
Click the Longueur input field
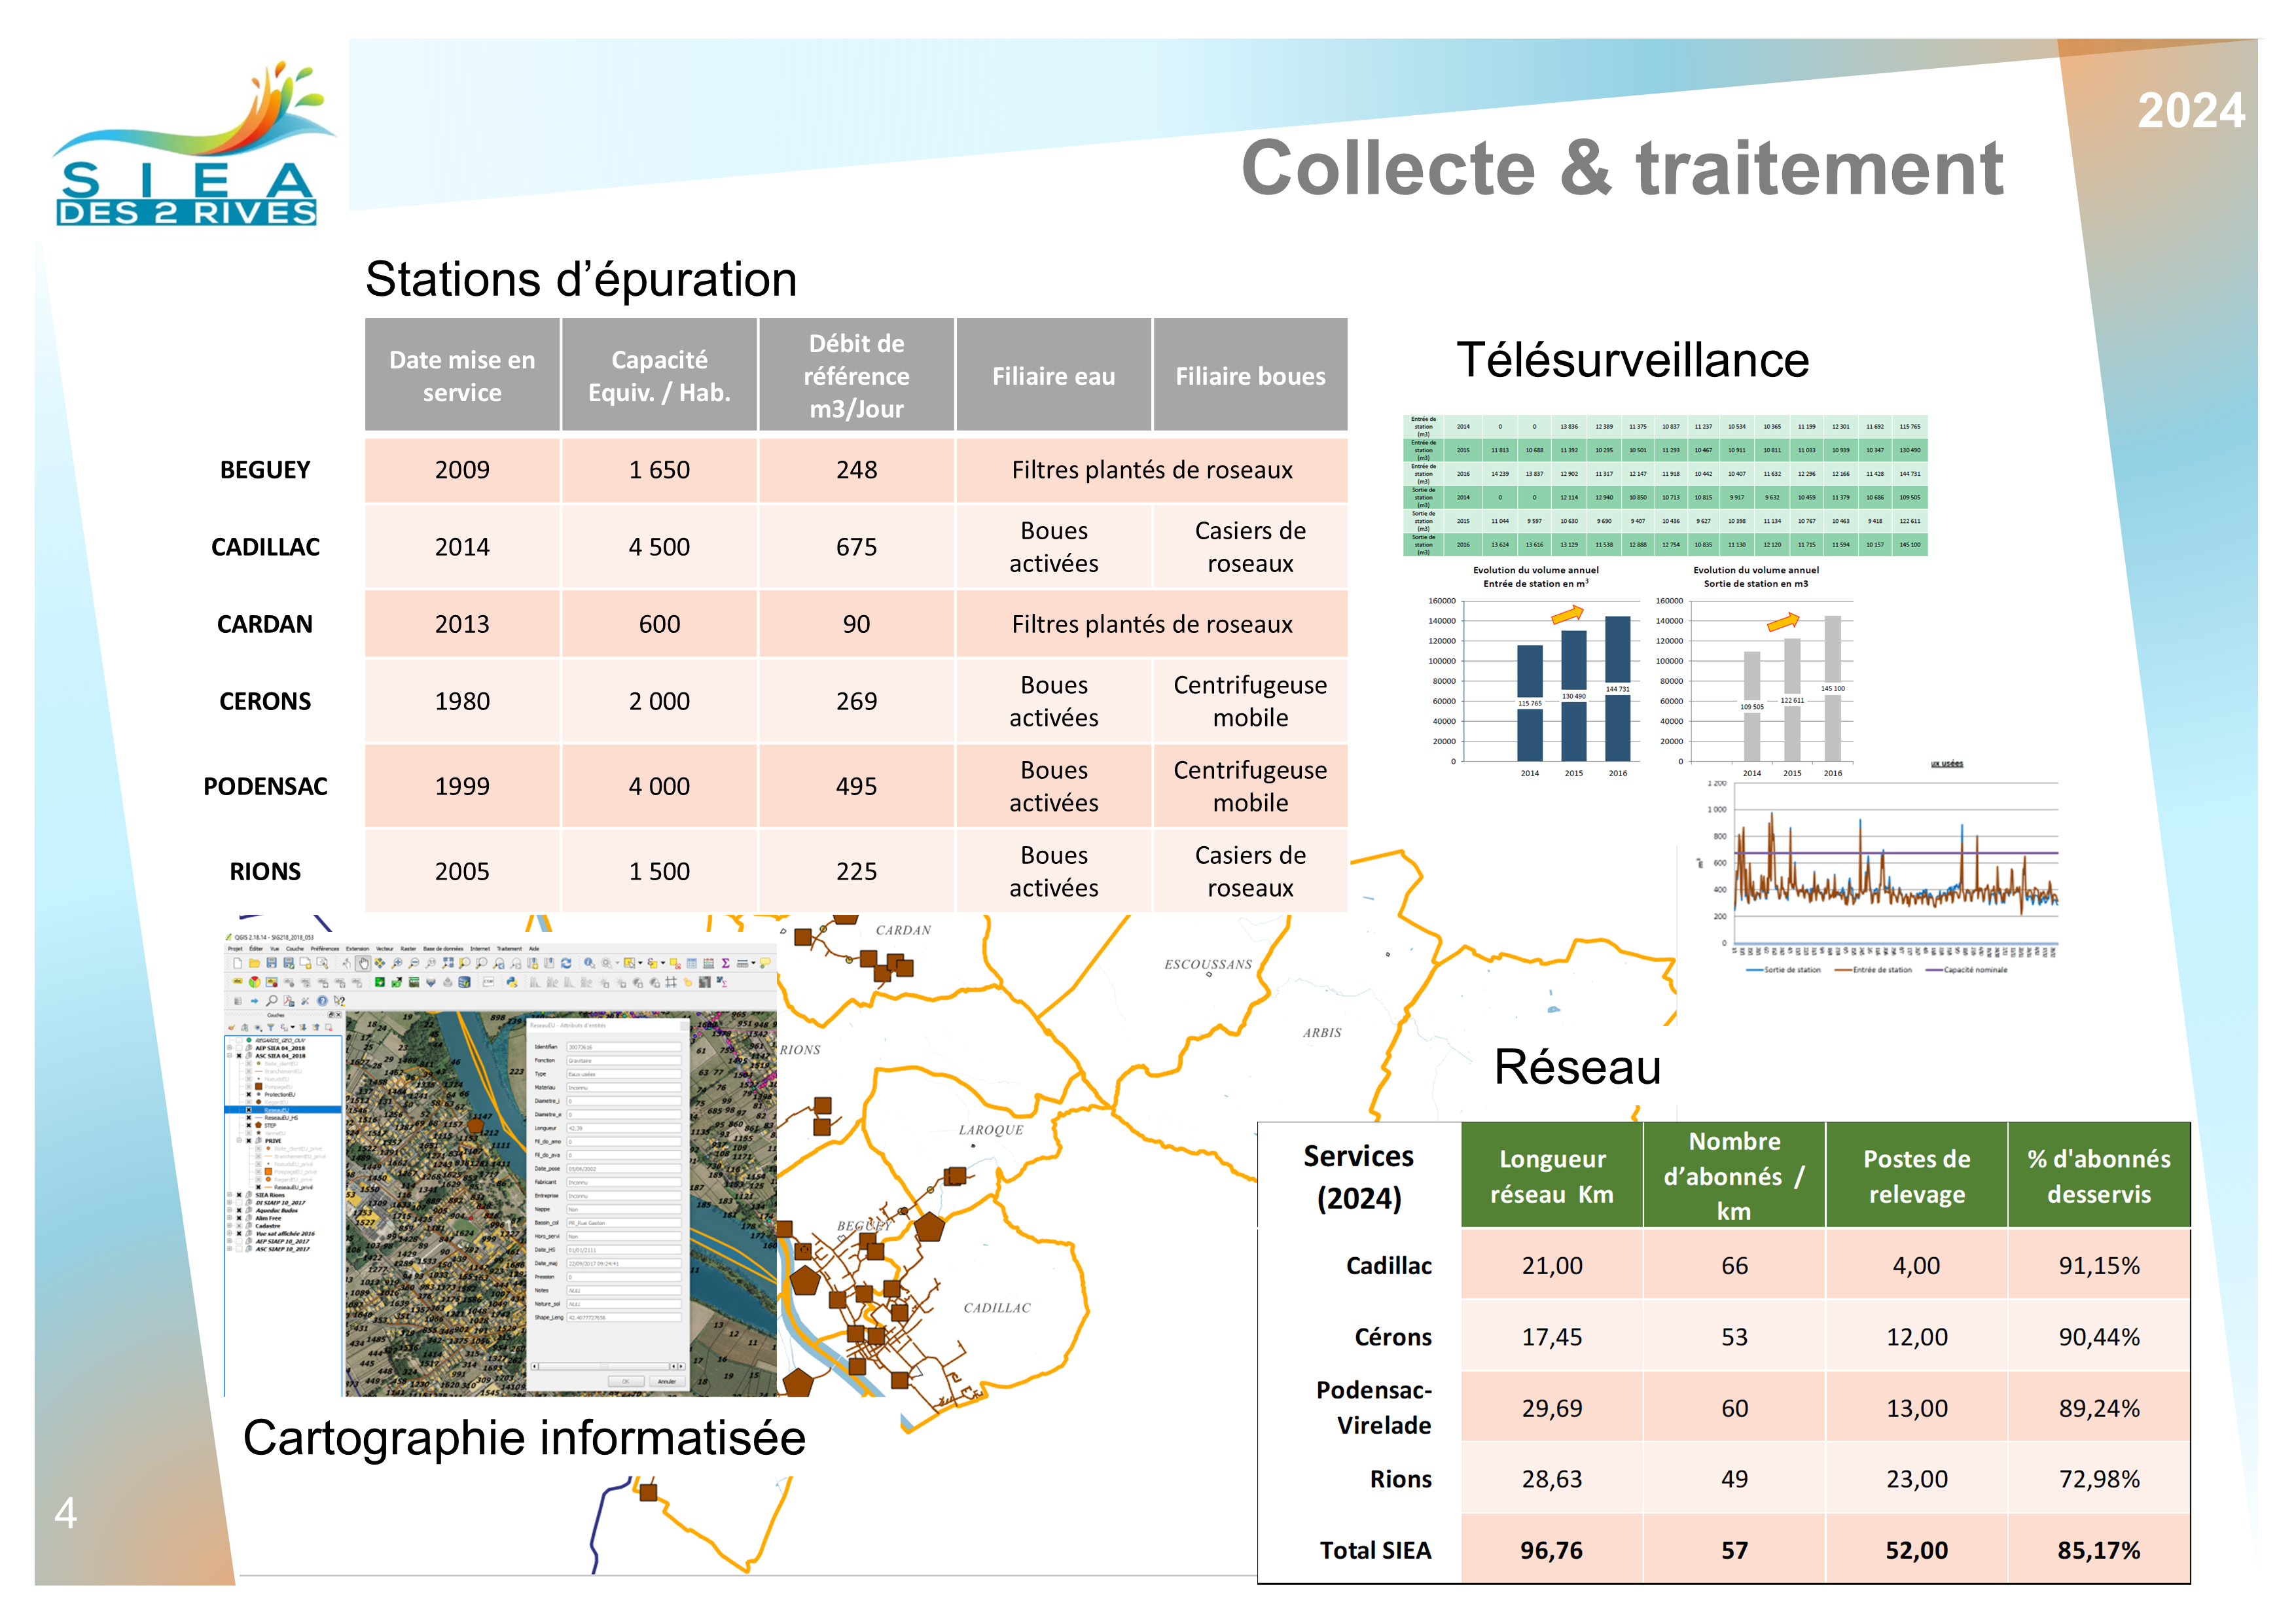(624, 1127)
